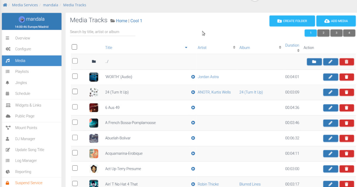Viewport: 357px width, 187px height.
Task: Sort the table by Duration column
Action: pos(298,50)
